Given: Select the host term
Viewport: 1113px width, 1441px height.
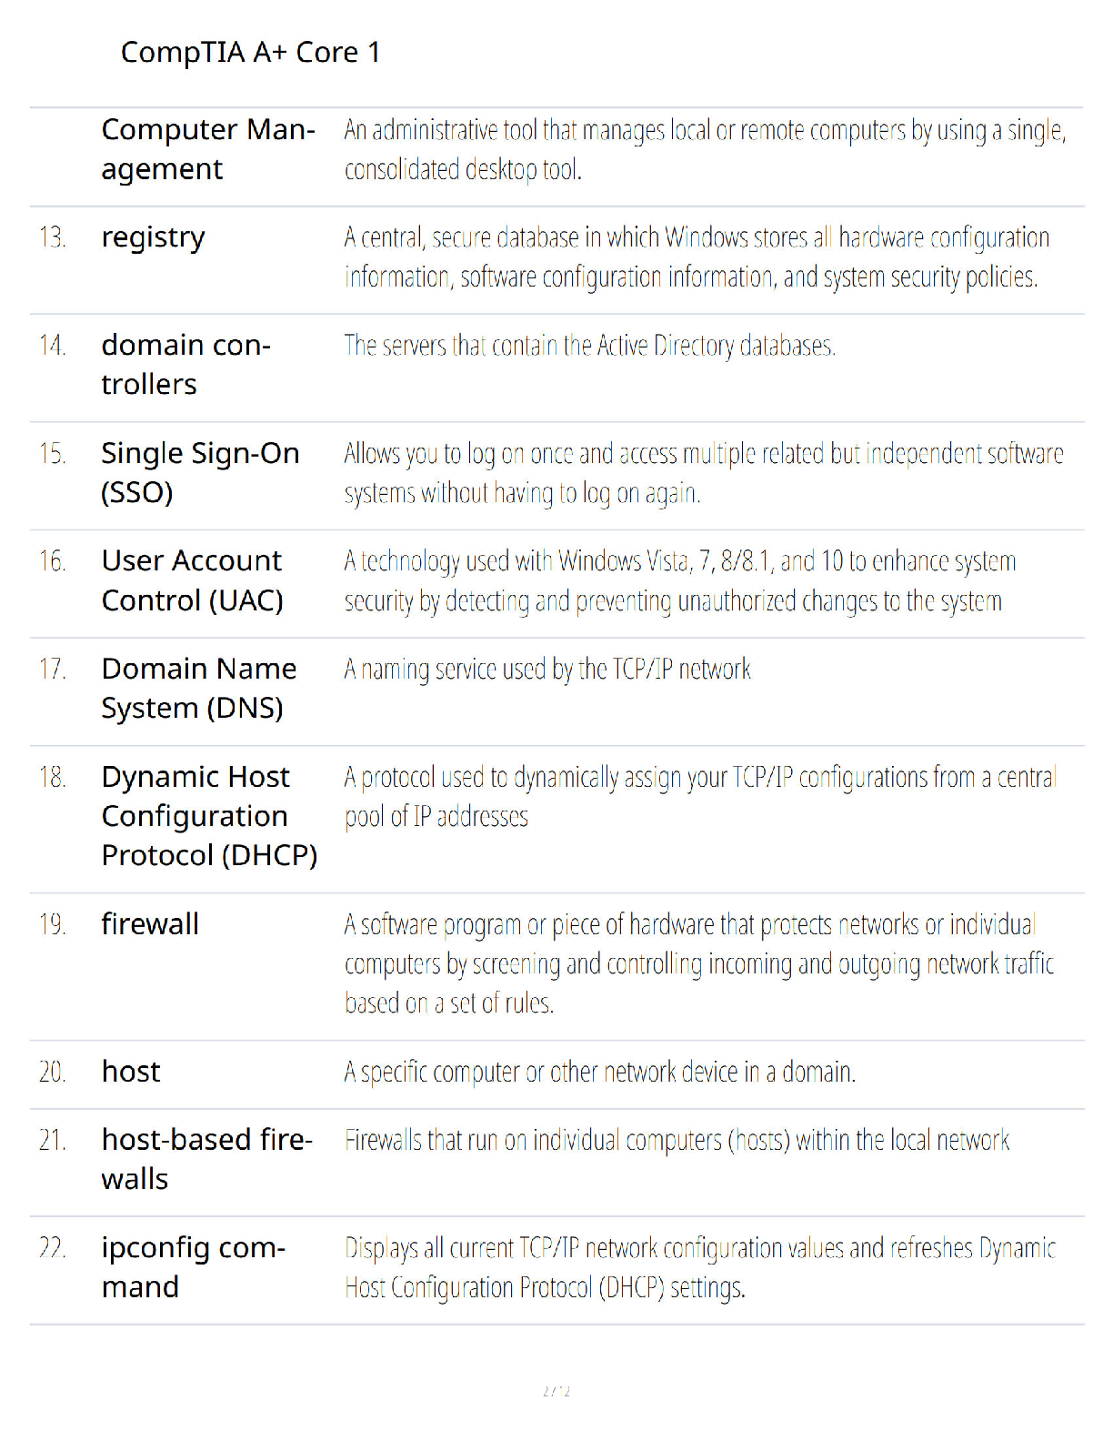Looking at the screenshot, I should 131,1072.
